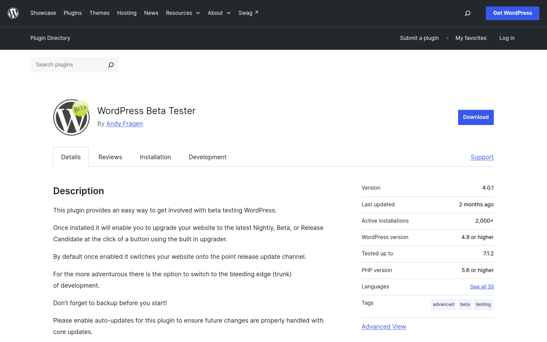This screenshot has height=342, width=547.
Task: Open Plugins in top navigation
Action: [x=72, y=13]
